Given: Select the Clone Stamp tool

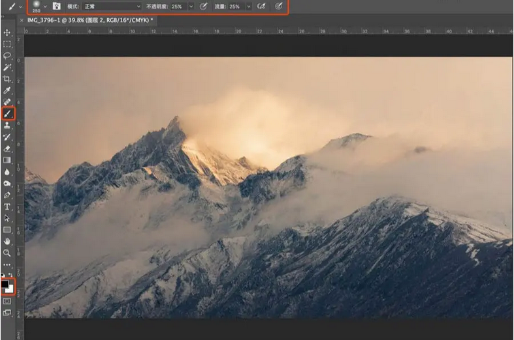Looking at the screenshot, I should coord(7,126).
